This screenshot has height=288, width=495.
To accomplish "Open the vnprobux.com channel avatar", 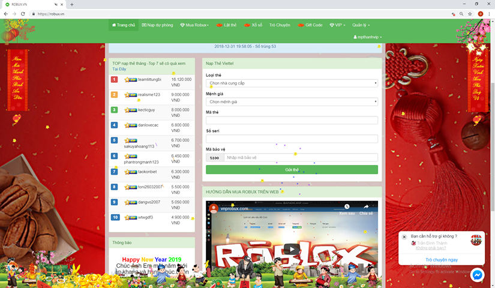I will point(214,208).
